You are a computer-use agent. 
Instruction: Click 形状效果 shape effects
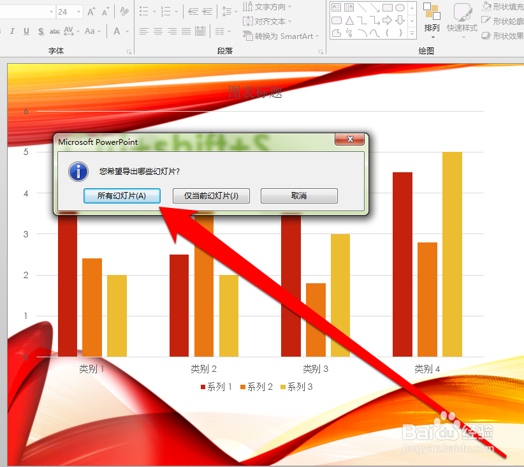point(502,36)
